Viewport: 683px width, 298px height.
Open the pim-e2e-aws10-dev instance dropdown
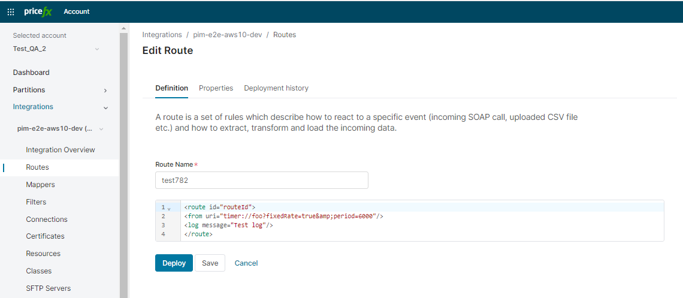tap(101, 129)
